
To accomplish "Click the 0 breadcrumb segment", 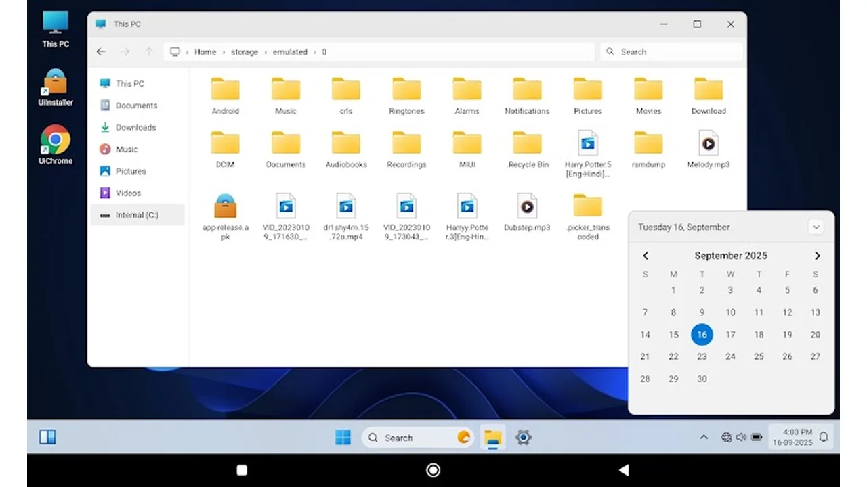I will (x=324, y=52).
